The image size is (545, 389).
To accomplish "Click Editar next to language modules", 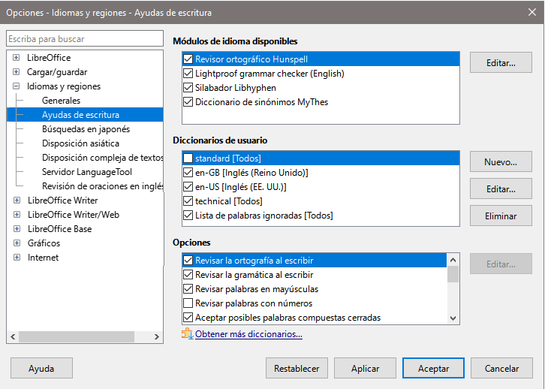I will tap(501, 62).
